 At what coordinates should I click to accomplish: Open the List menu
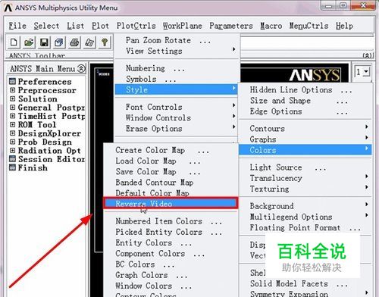tap(75, 26)
